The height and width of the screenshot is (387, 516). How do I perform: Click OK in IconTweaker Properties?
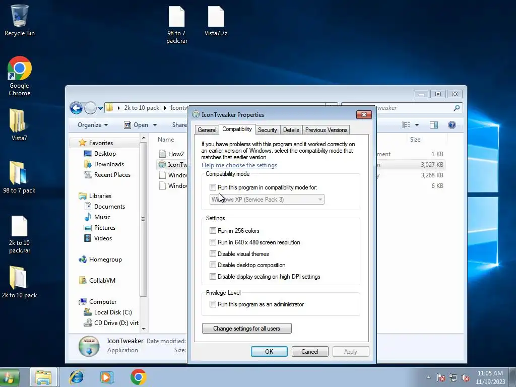(x=269, y=351)
